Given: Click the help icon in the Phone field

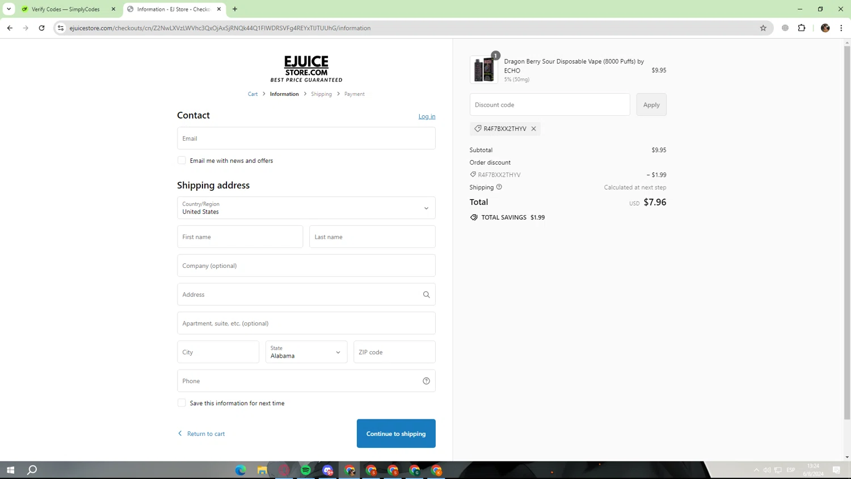Looking at the screenshot, I should (426, 381).
